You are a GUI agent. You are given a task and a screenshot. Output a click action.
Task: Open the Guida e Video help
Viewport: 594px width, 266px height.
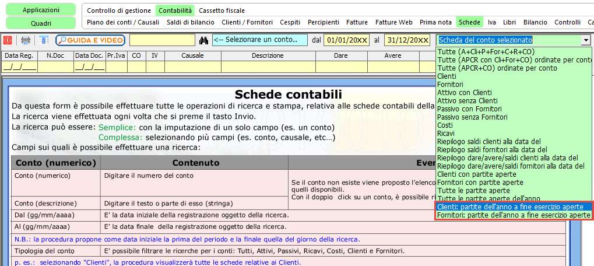point(90,40)
